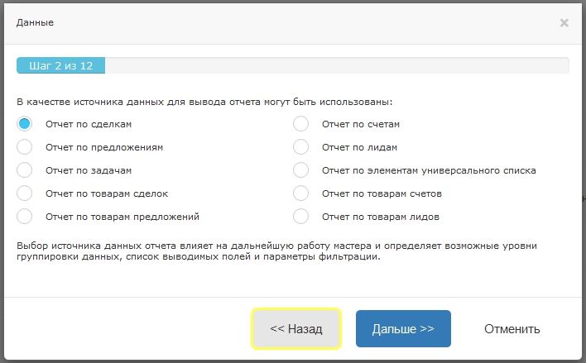Click the 'Отчет по товарам лидов' label
This screenshot has width=586, height=363.
point(381,217)
